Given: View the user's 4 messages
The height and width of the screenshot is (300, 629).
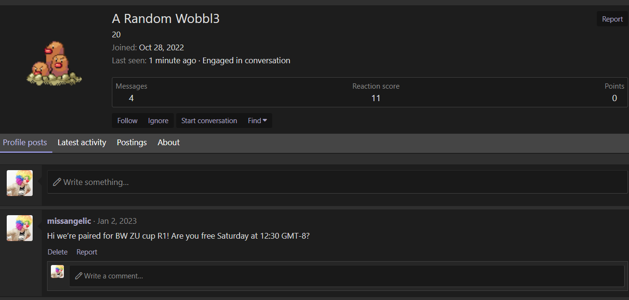Looking at the screenshot, I should pyautogui.click(x=131, y=98).
